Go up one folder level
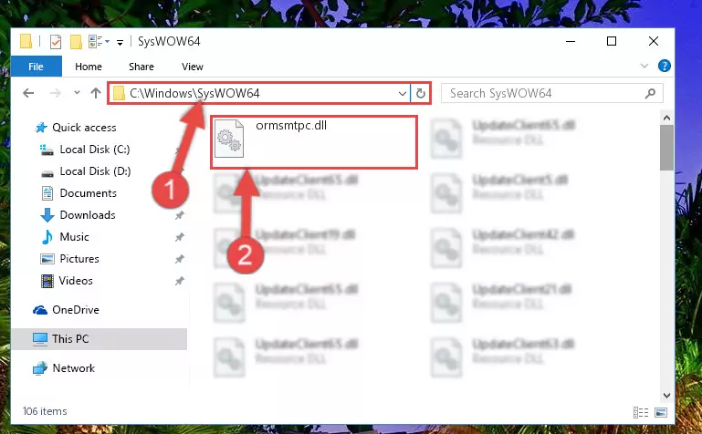This screenshot has height=434, width=702. click(95, 93)
